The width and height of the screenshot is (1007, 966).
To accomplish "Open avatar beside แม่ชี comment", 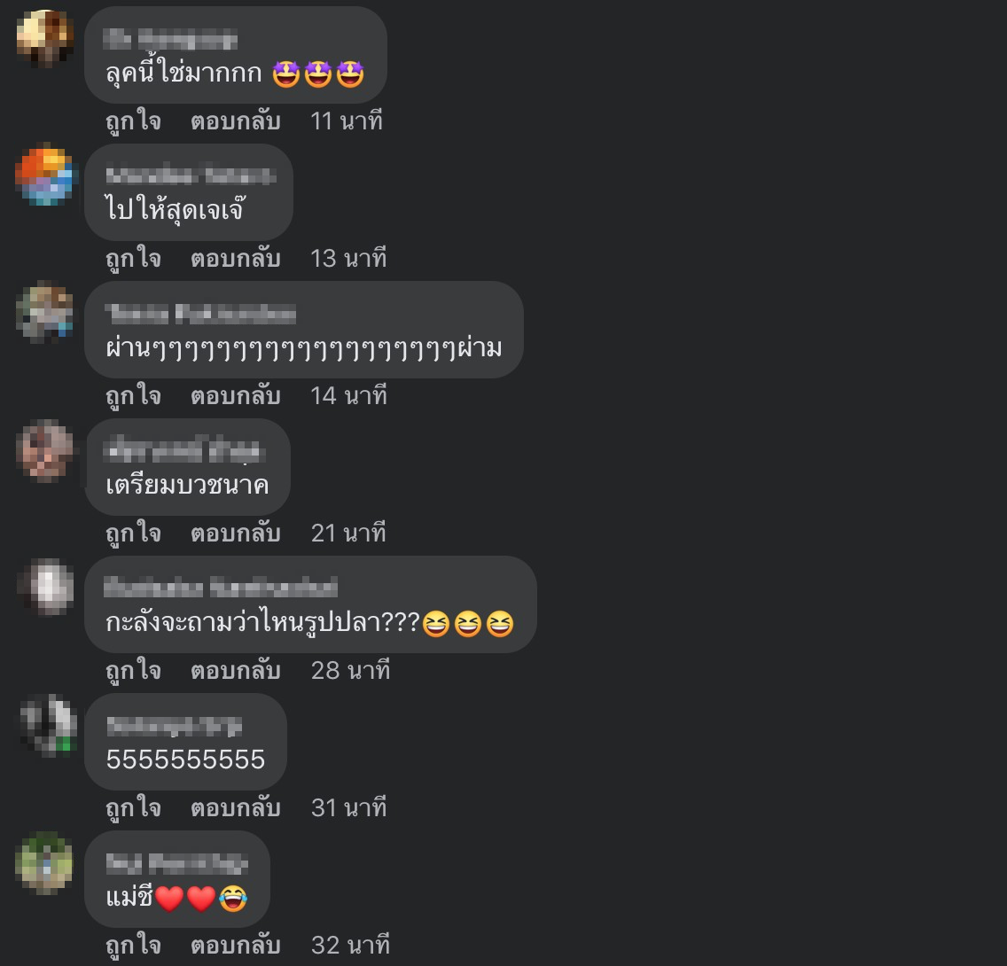I will 44,862.
